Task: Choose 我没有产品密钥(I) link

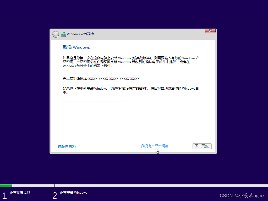Action: point(155,146)
